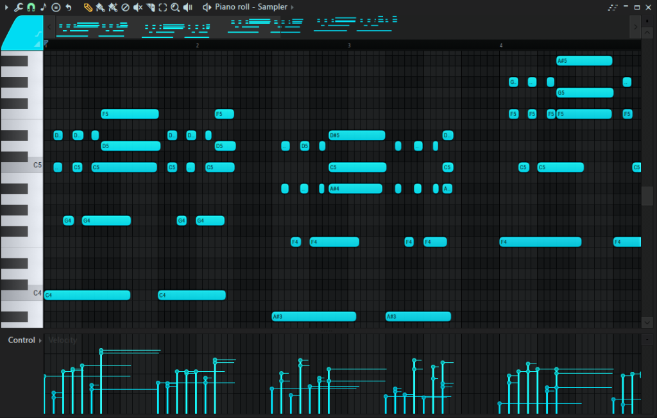Screen dimensions: 657x418
Task: Select the Paint brush tool
Action: click(100, 7)
